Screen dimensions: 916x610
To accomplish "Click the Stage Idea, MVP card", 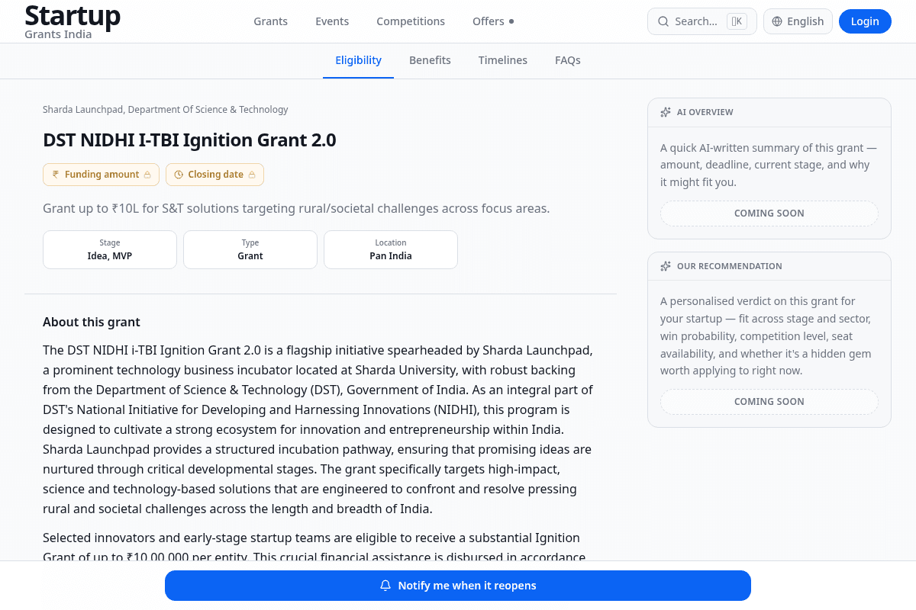I will 110,249.
